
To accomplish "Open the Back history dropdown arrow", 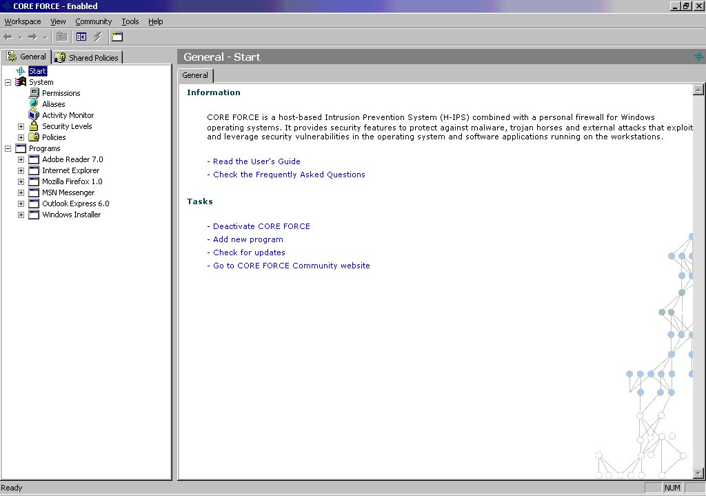I will [20, 37].
